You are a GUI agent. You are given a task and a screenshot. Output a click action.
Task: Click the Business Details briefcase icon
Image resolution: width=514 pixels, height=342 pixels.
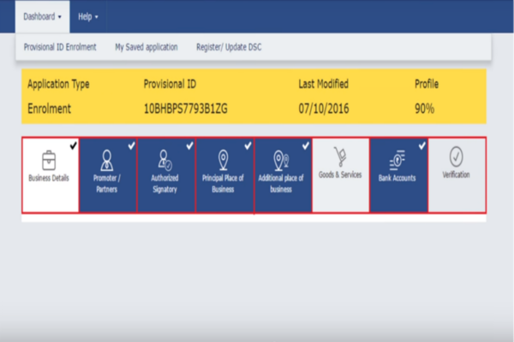(x=50, y=160)
